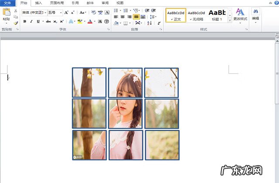Toggle Italic formatting
Image resolution: width=279 pixels, height=183 pixels.
coord(31,21)
